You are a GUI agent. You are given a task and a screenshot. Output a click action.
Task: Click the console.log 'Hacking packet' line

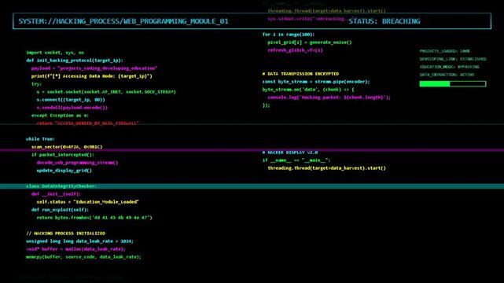tap(329, 97)
